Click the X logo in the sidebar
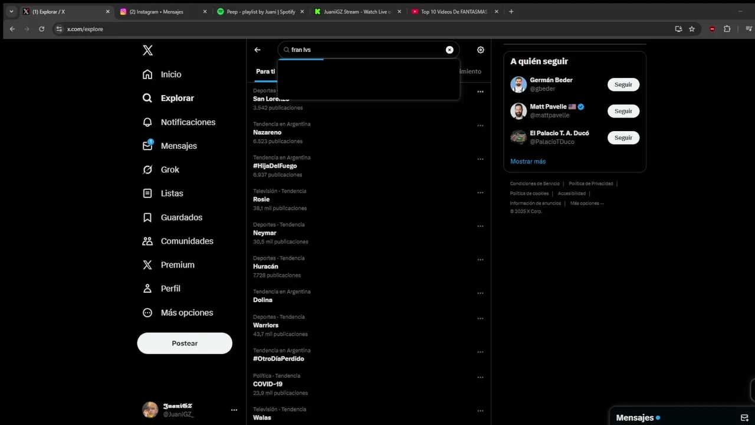Viewport: 755px width, 425px height. 148,50
